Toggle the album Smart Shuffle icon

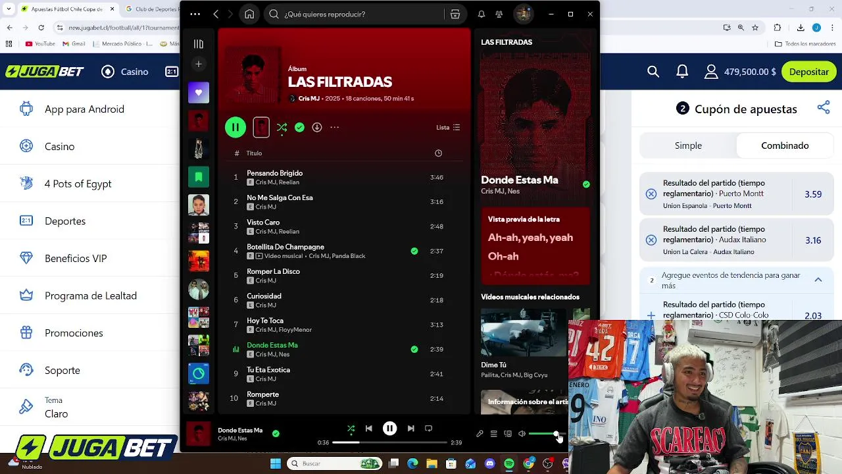pyautogui.click(x=282, y=127)
